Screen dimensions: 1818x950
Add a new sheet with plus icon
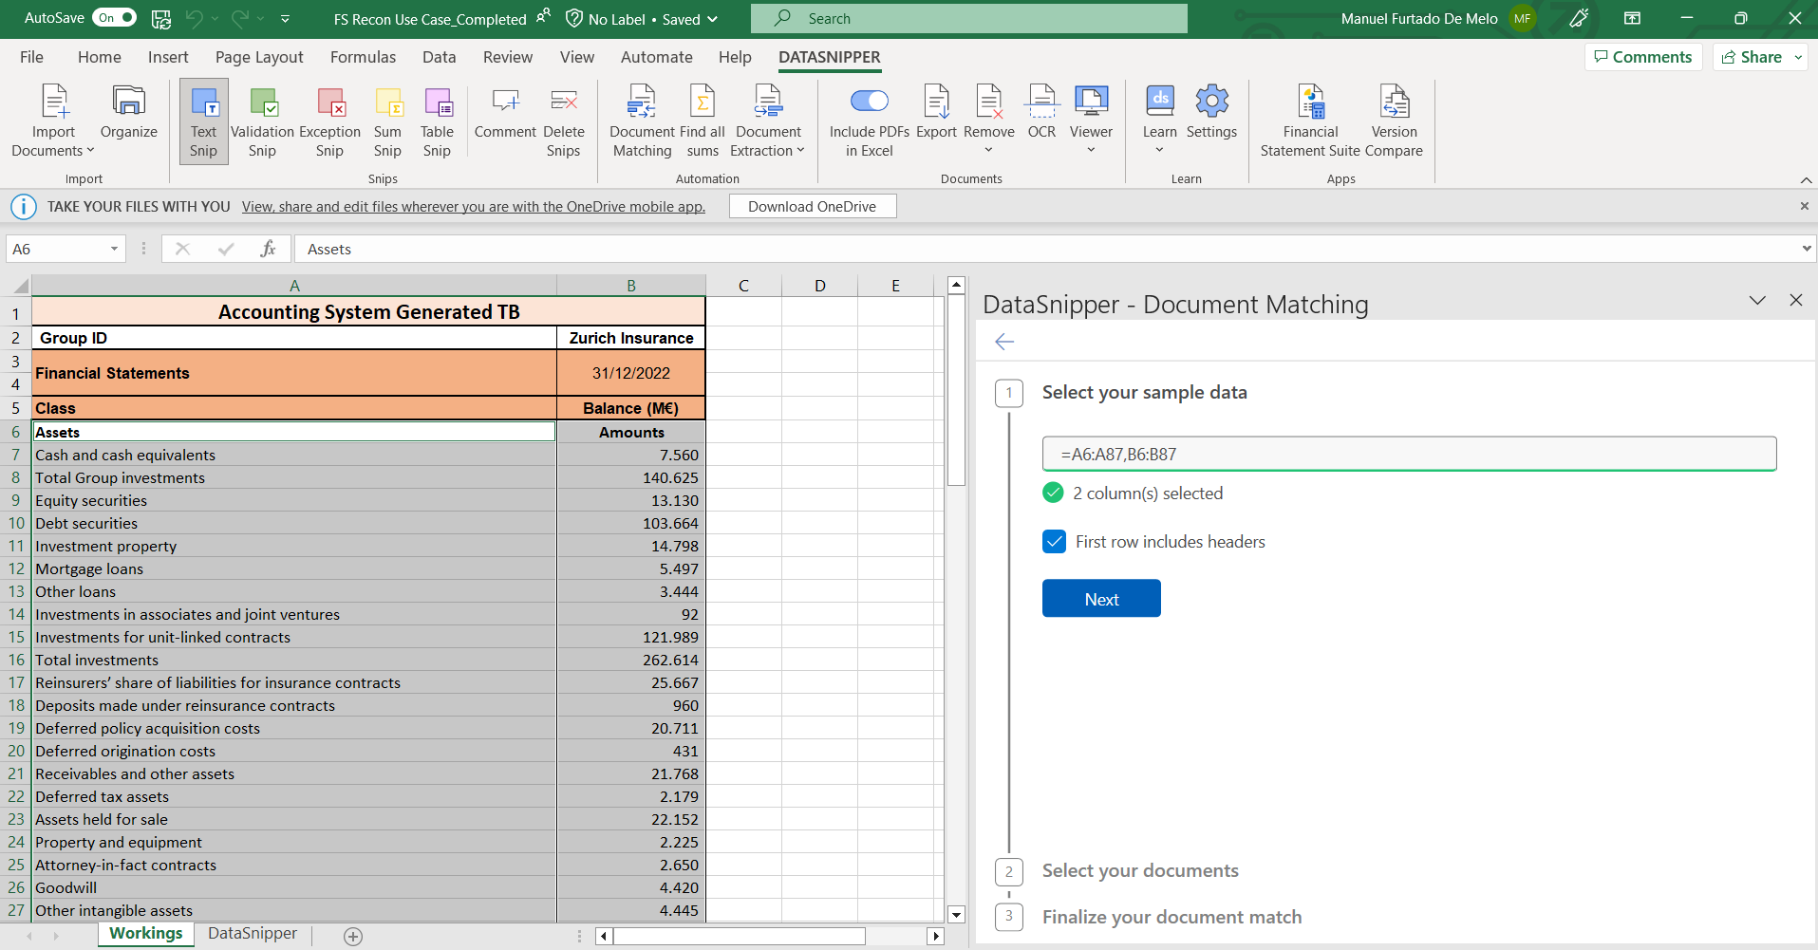click(353, 936)
